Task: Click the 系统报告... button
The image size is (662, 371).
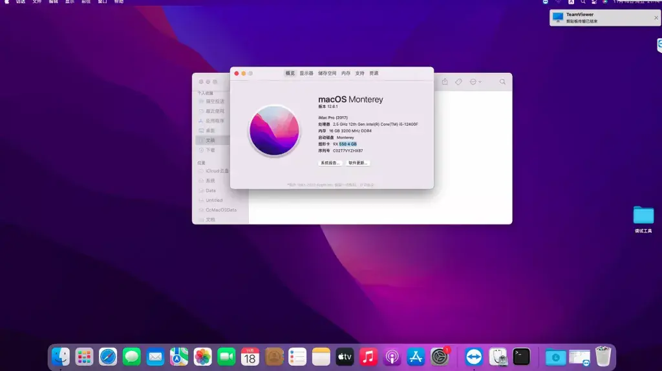Action: [x=330, y=163]
